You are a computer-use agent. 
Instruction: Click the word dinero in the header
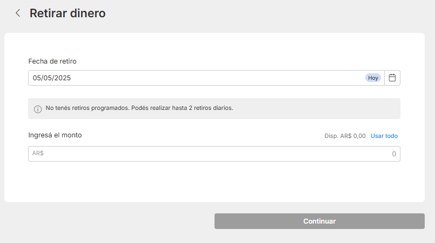tap(88, 13)
